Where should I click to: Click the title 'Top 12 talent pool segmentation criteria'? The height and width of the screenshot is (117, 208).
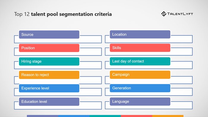[63, 14]
